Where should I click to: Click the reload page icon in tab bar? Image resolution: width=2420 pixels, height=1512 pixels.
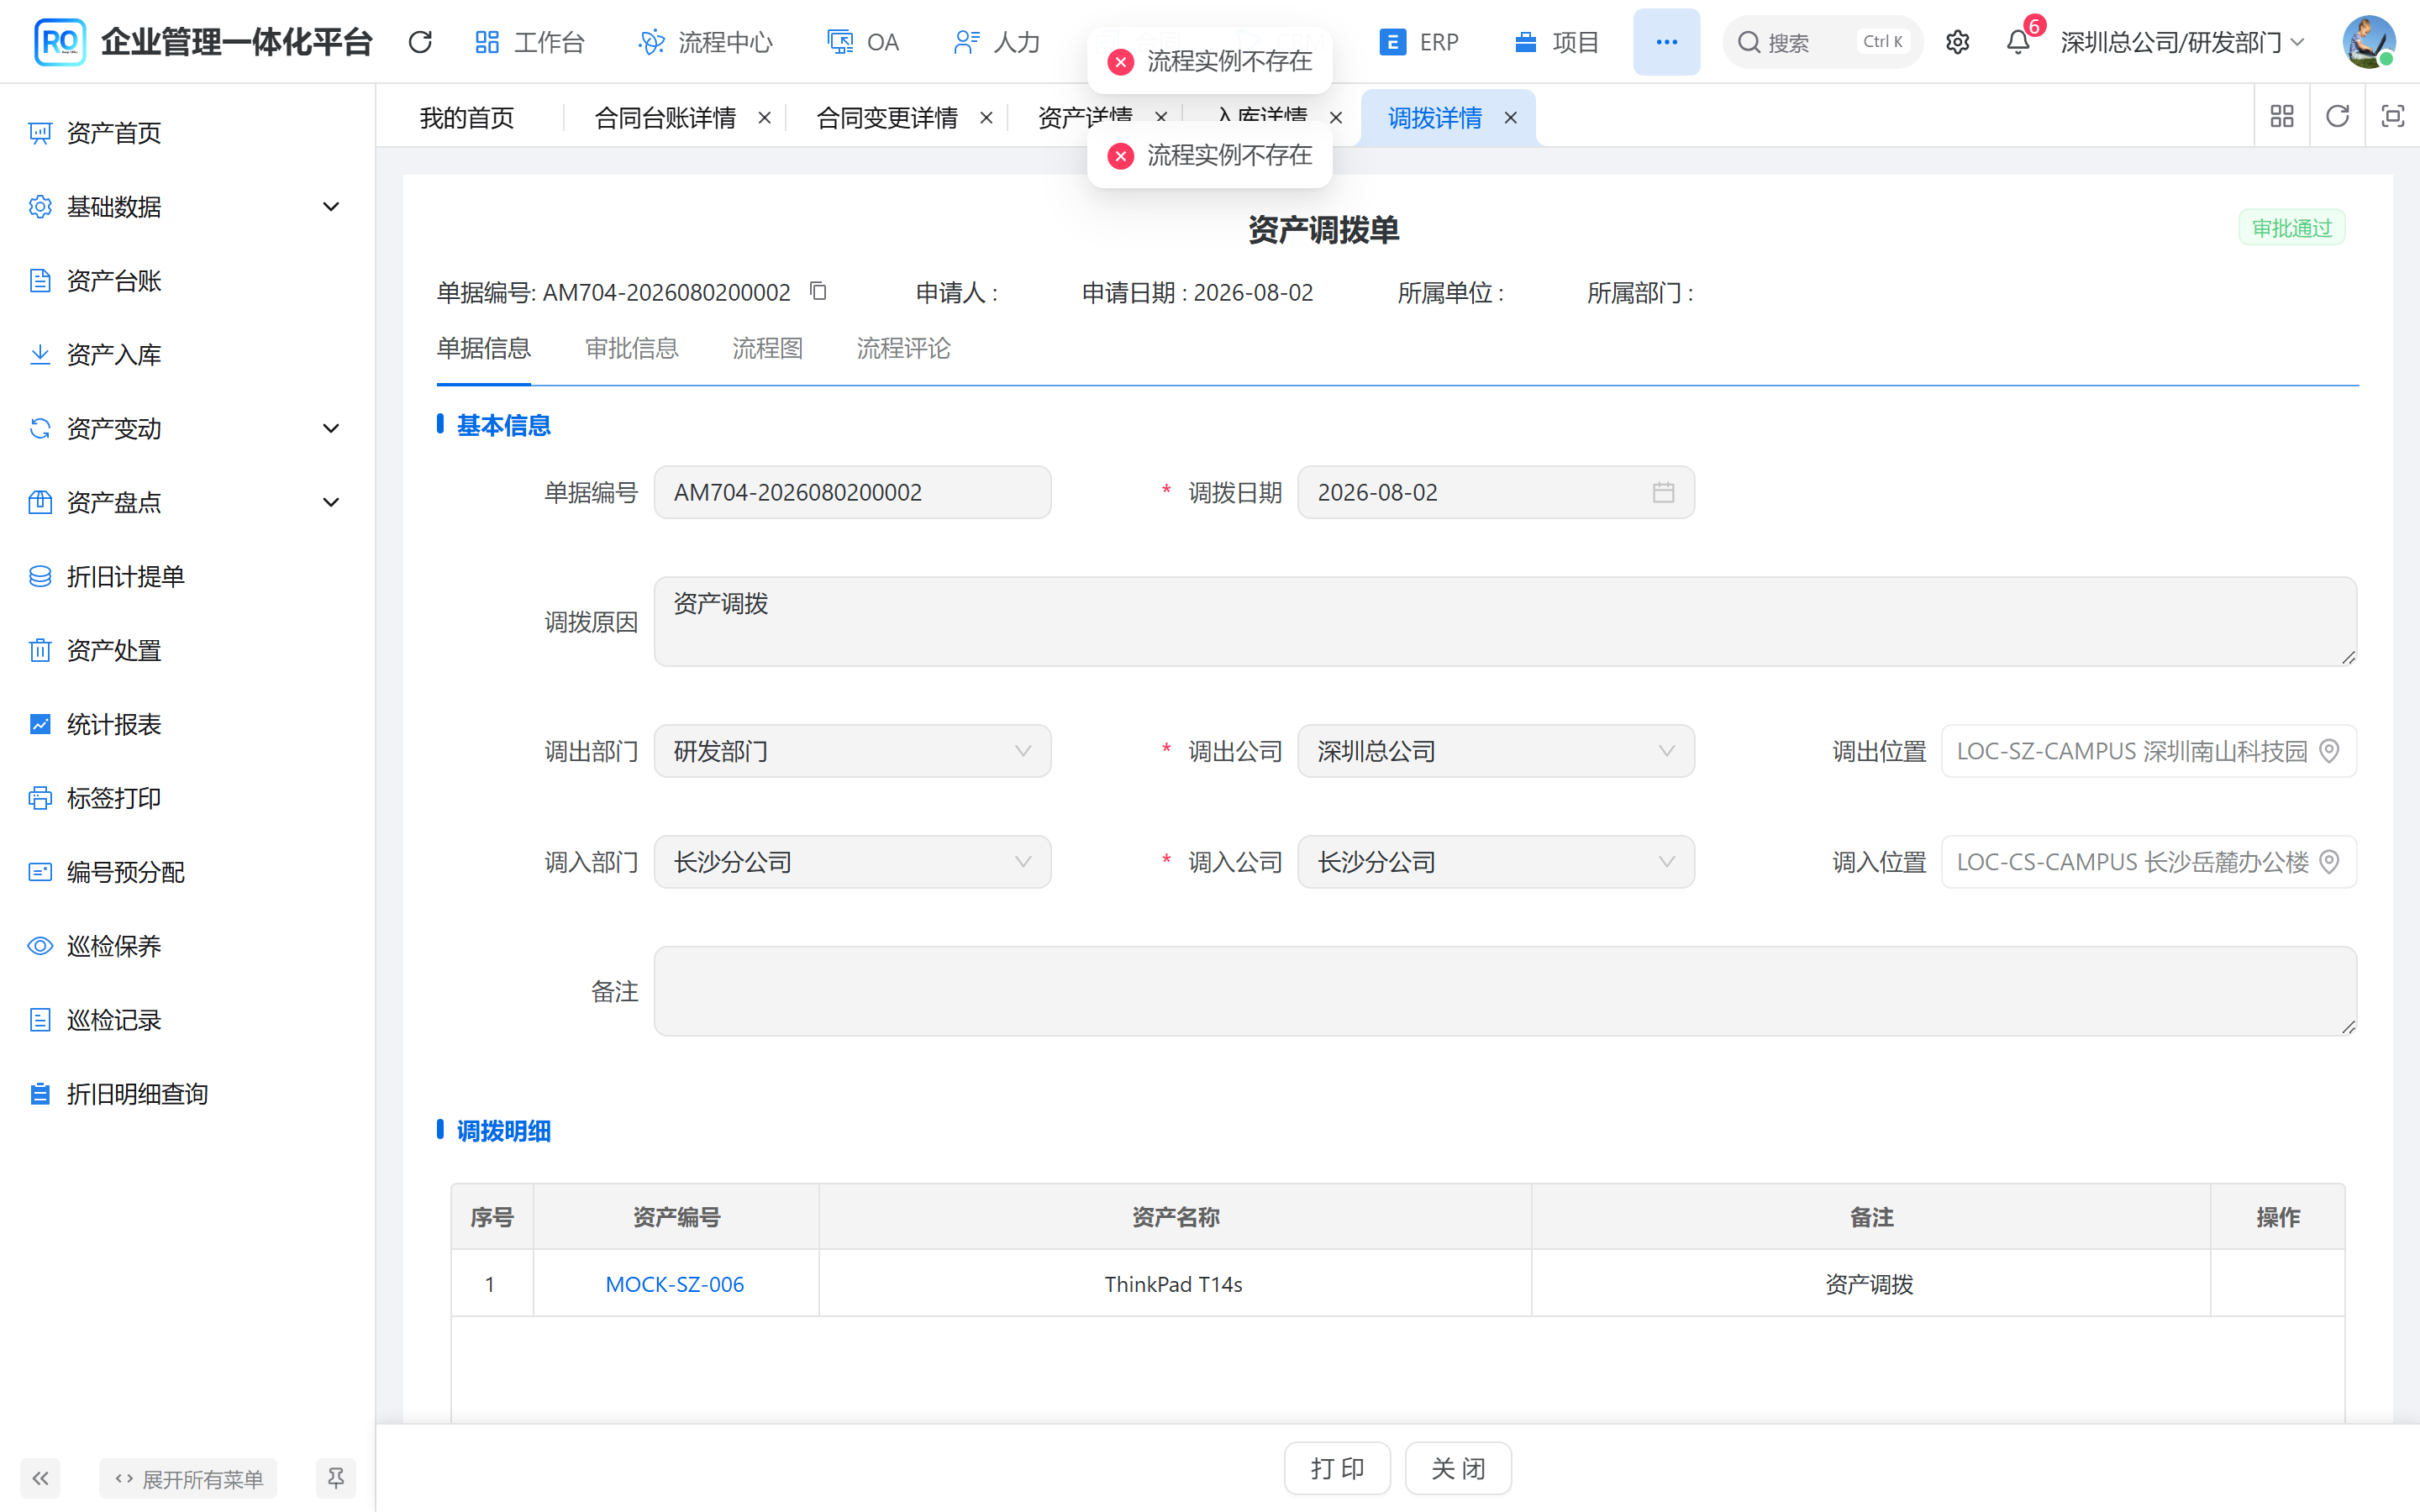tap(2337, 117)
